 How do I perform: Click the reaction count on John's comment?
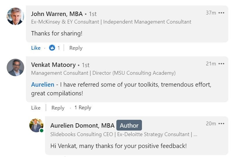pos(58,48)
